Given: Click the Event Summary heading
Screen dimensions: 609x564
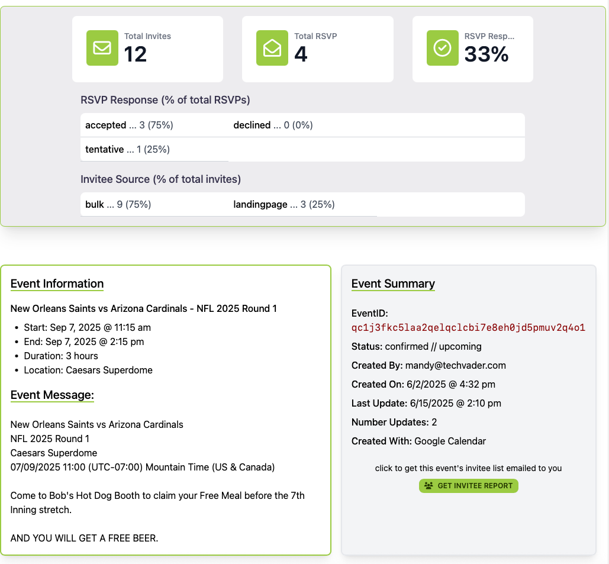Looking at the screenshot, I should (x=393, y=283).
